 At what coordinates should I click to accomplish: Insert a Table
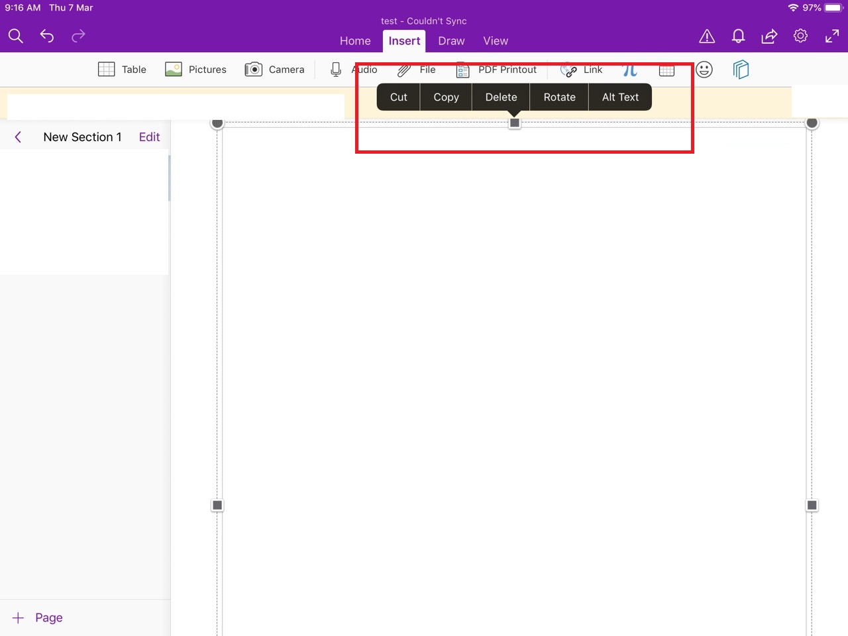tap(122, 70)
